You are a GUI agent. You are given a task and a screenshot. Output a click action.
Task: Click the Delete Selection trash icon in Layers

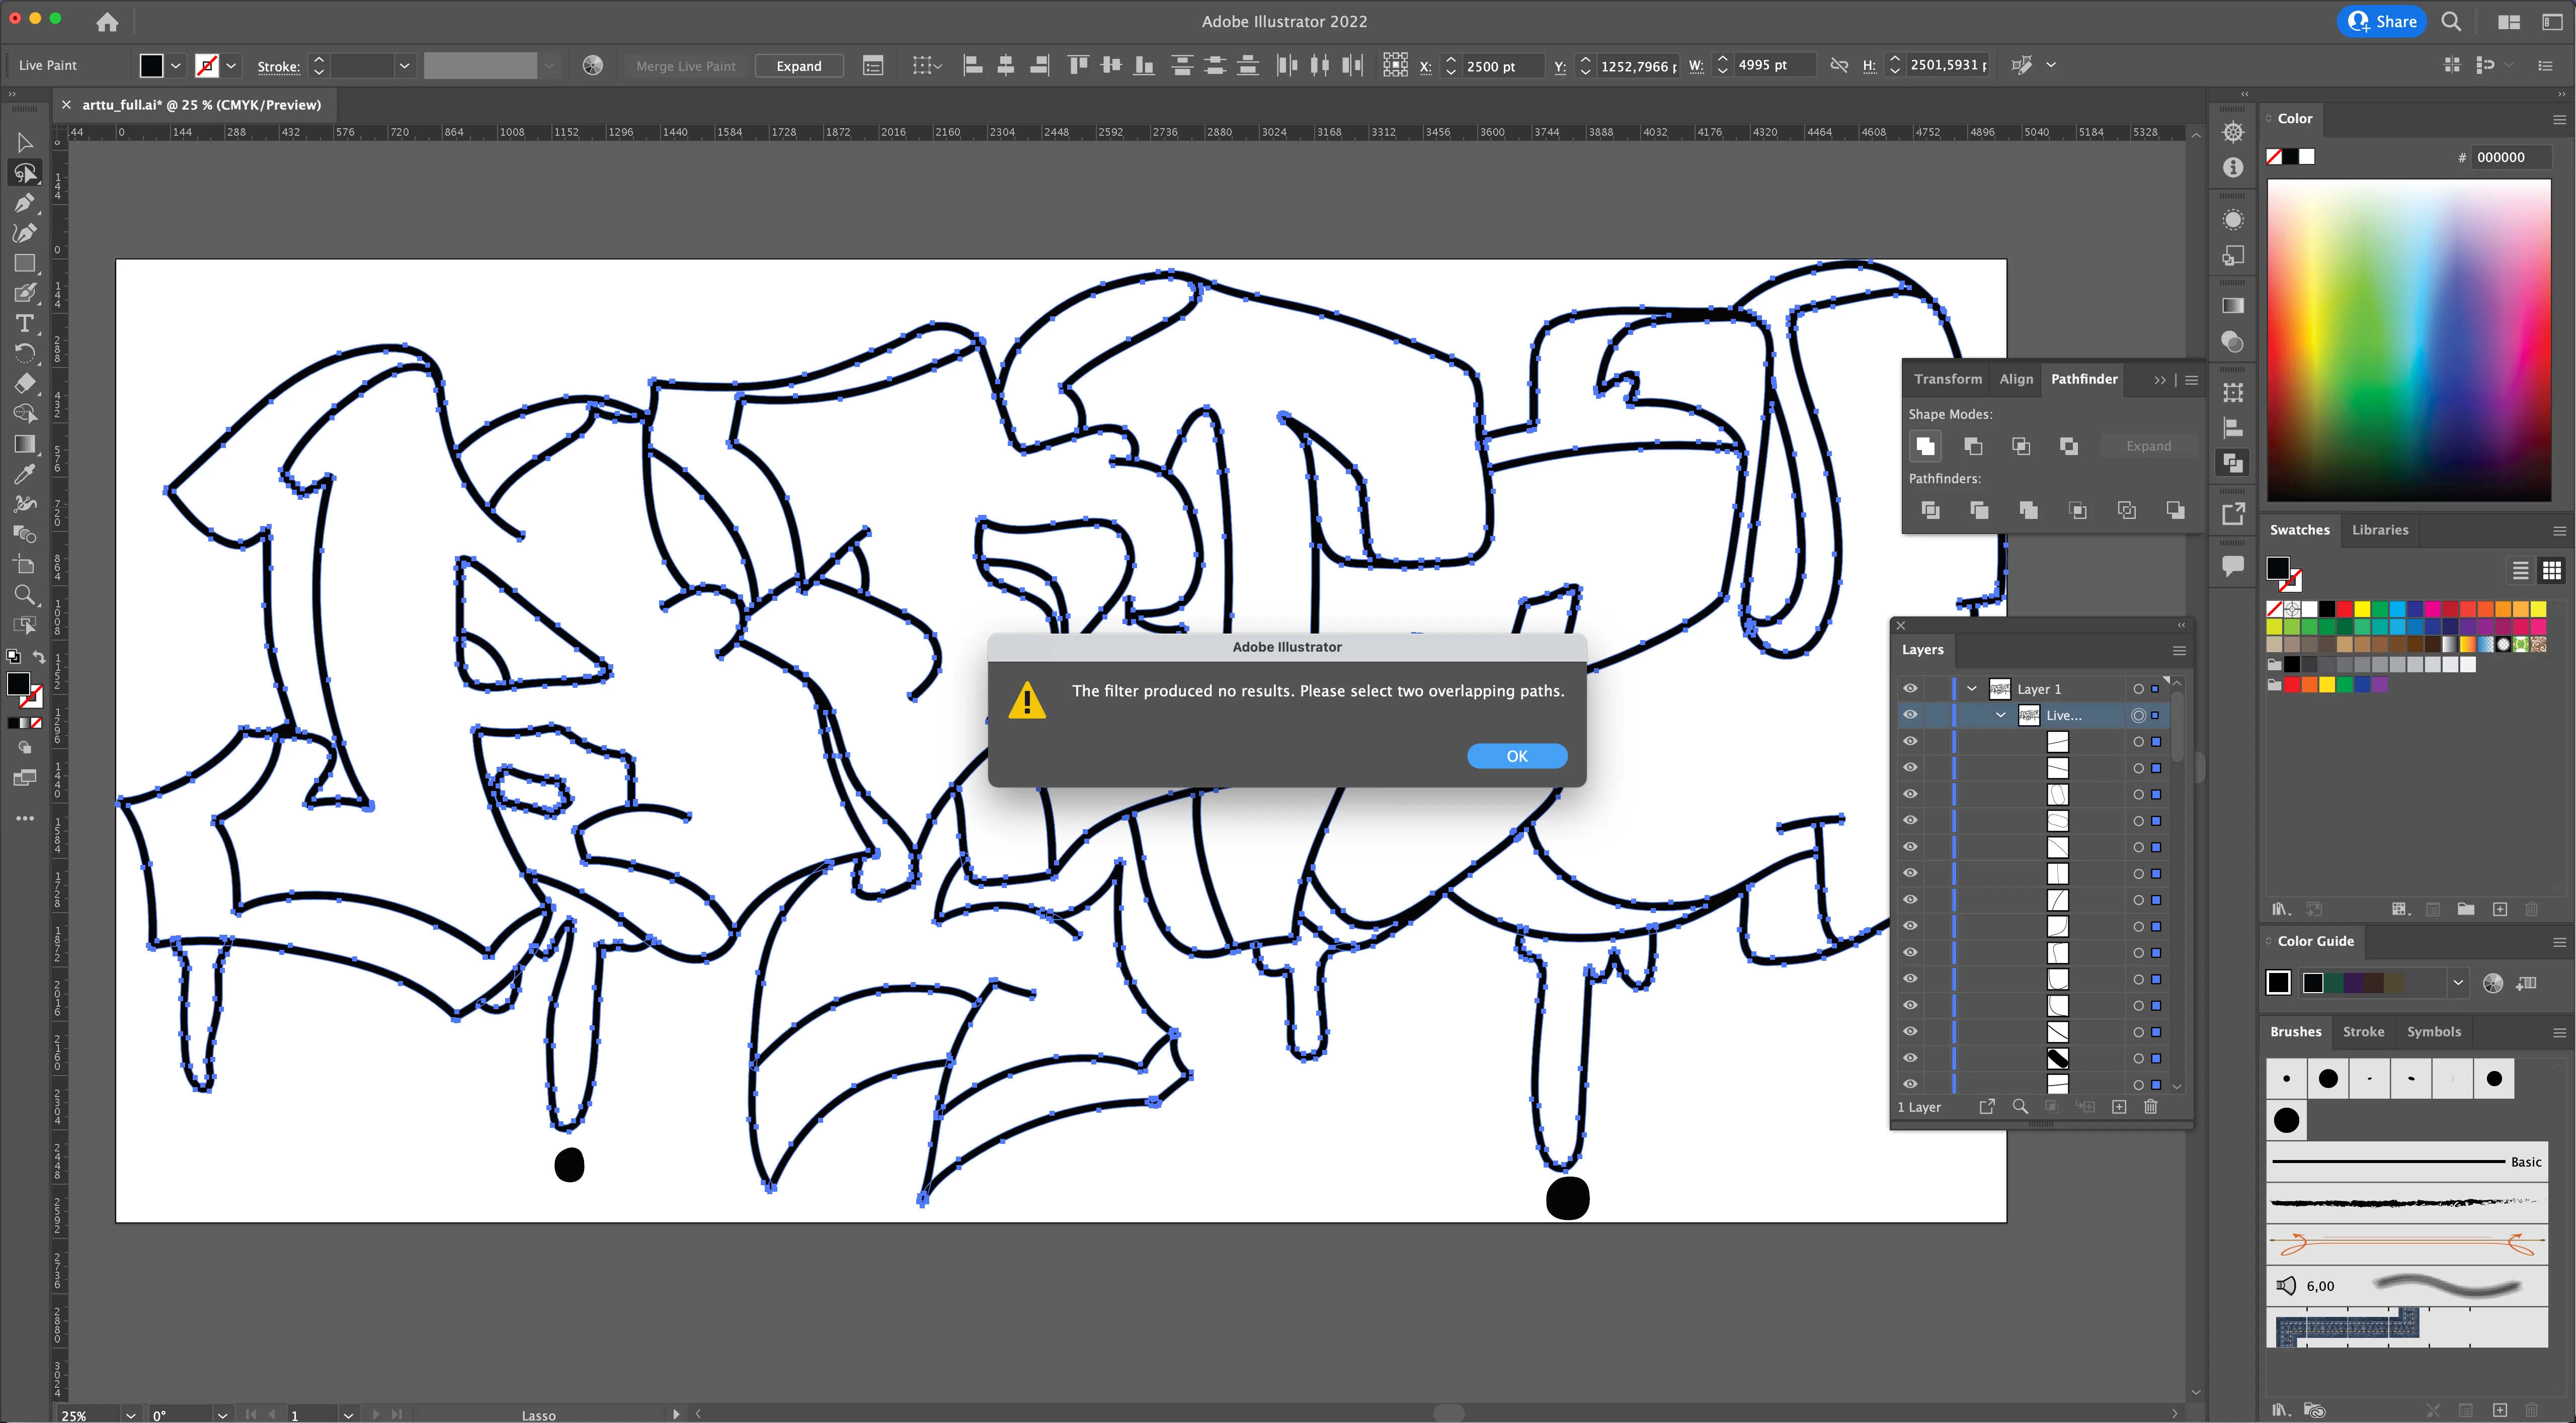2151,1106
